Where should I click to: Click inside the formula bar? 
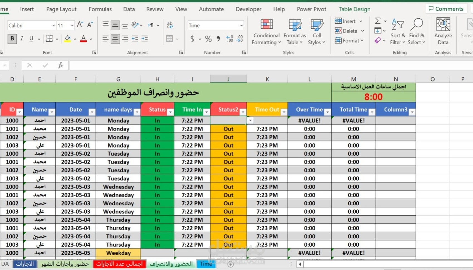click(x=271, y=65)
